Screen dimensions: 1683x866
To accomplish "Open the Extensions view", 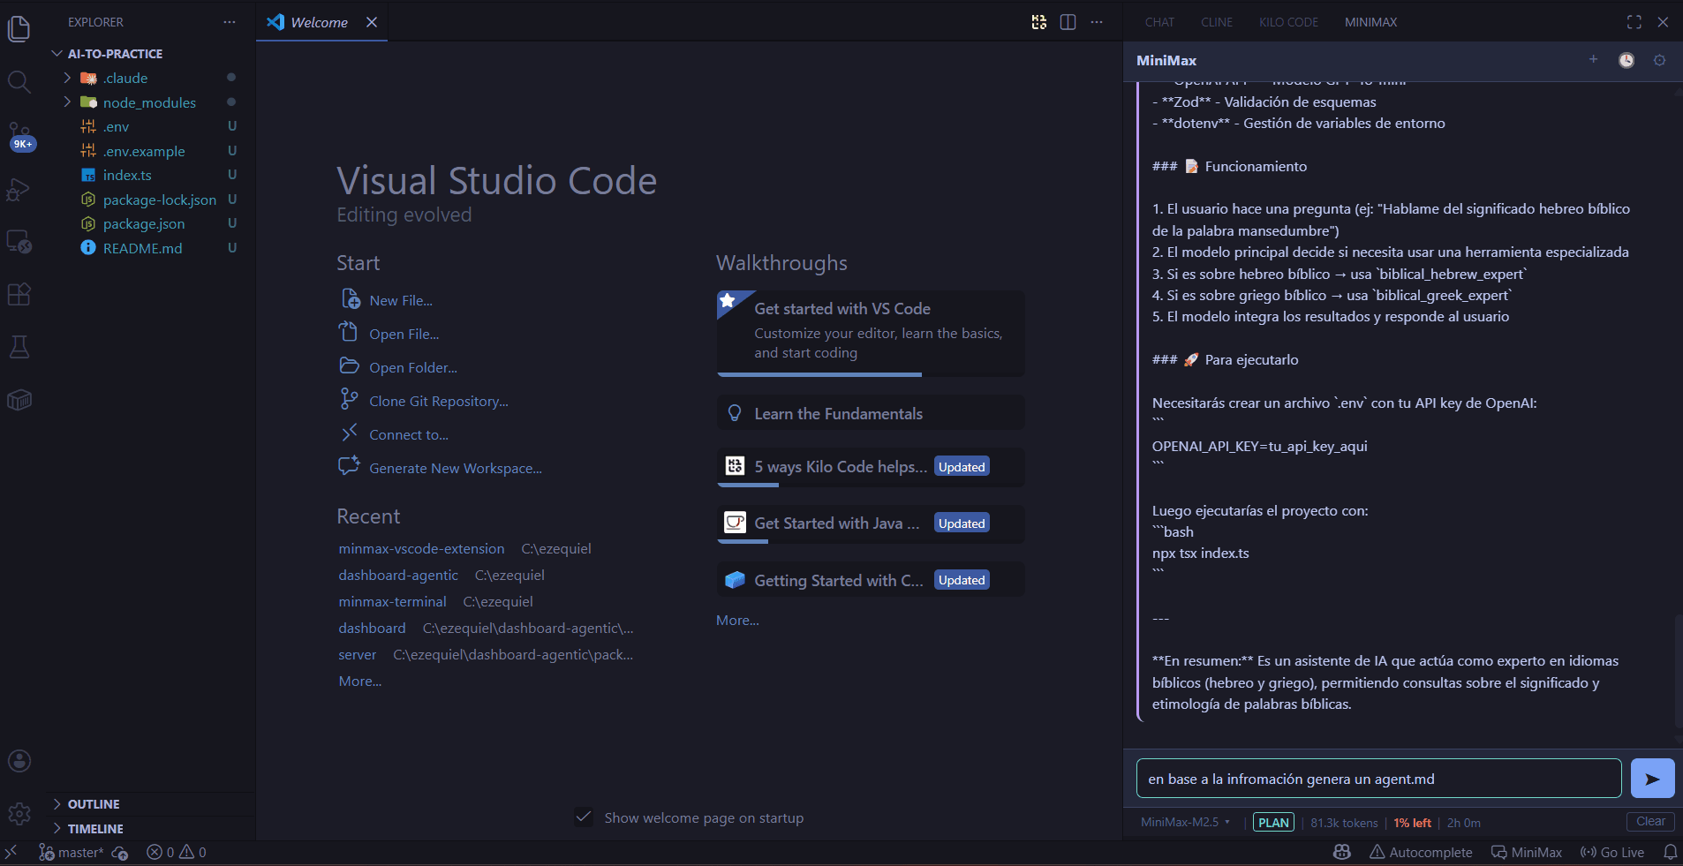I will (x=19, y=294).
